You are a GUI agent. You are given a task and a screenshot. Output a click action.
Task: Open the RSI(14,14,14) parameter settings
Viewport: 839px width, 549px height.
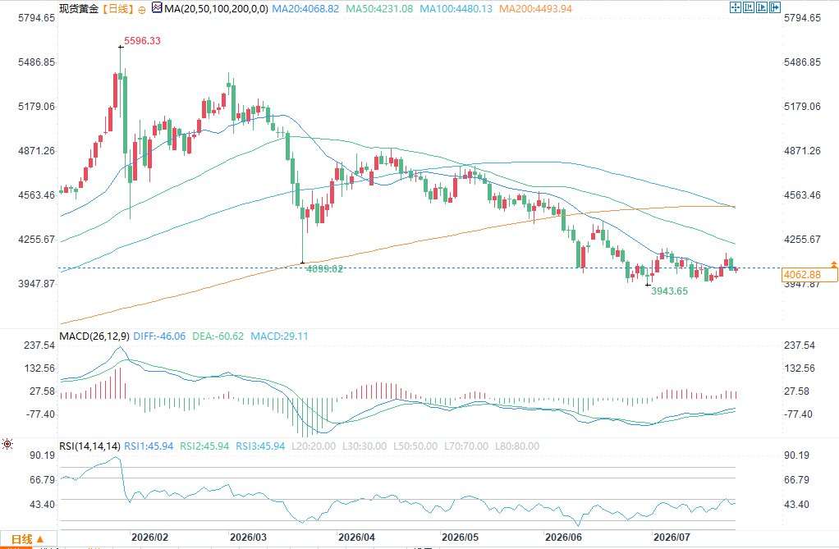coord(90,446)
